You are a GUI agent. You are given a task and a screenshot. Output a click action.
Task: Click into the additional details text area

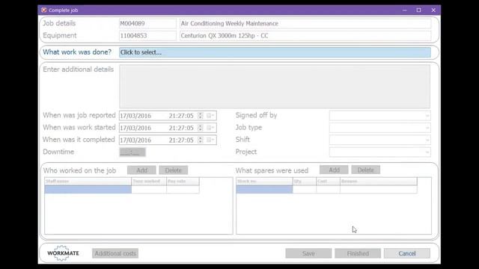click(275, 87)
